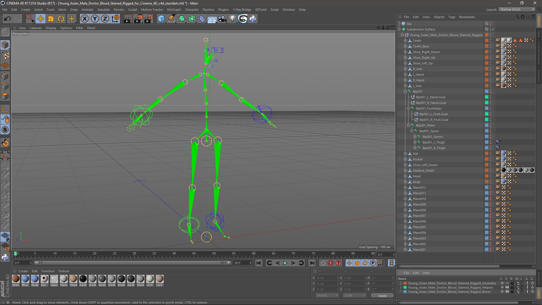Image resolution: width=542 pixels, height=305 pixels.
Task: Click the search icon in Object Manager
Action: pyautogui.click(x=517, y=17)
